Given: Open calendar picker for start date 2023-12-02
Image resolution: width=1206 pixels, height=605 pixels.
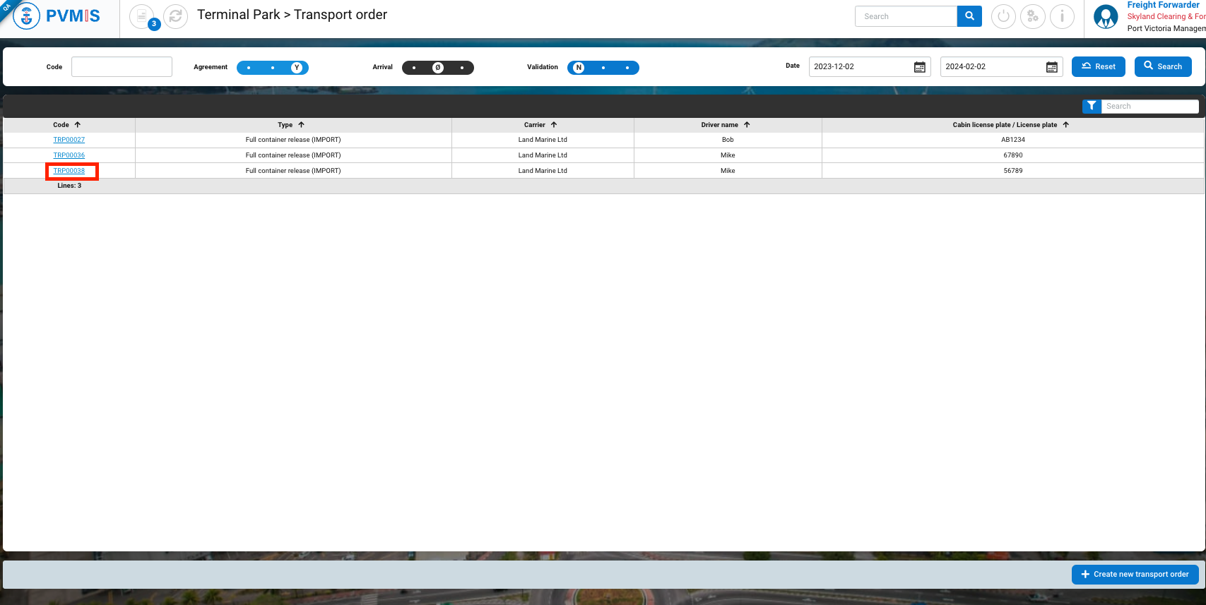Looking at the screenshot, I should (x=920, y=67).
